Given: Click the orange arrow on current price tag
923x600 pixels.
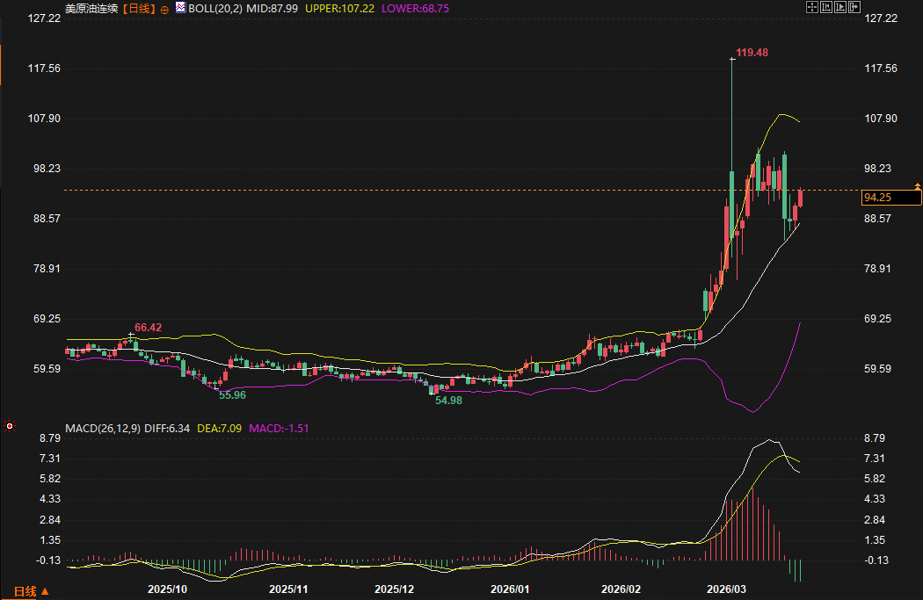Looking at the screenshot, I should click(918, 186).
